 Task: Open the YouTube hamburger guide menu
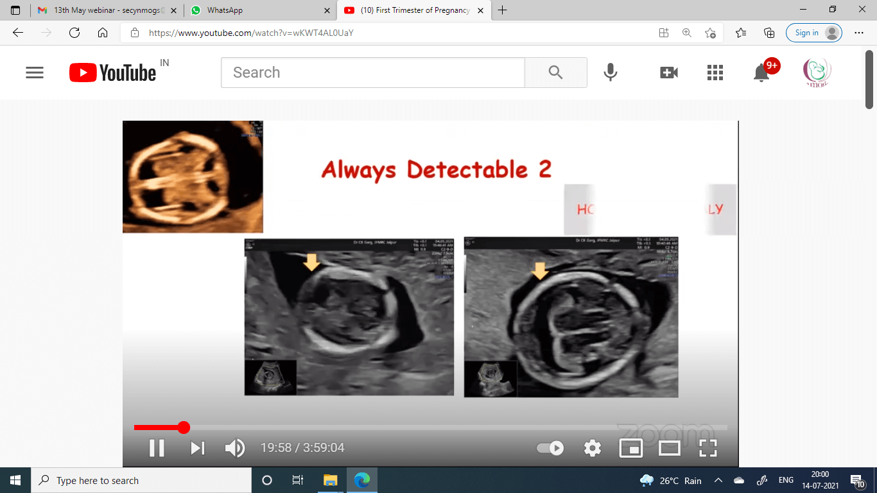coord(35,73)
